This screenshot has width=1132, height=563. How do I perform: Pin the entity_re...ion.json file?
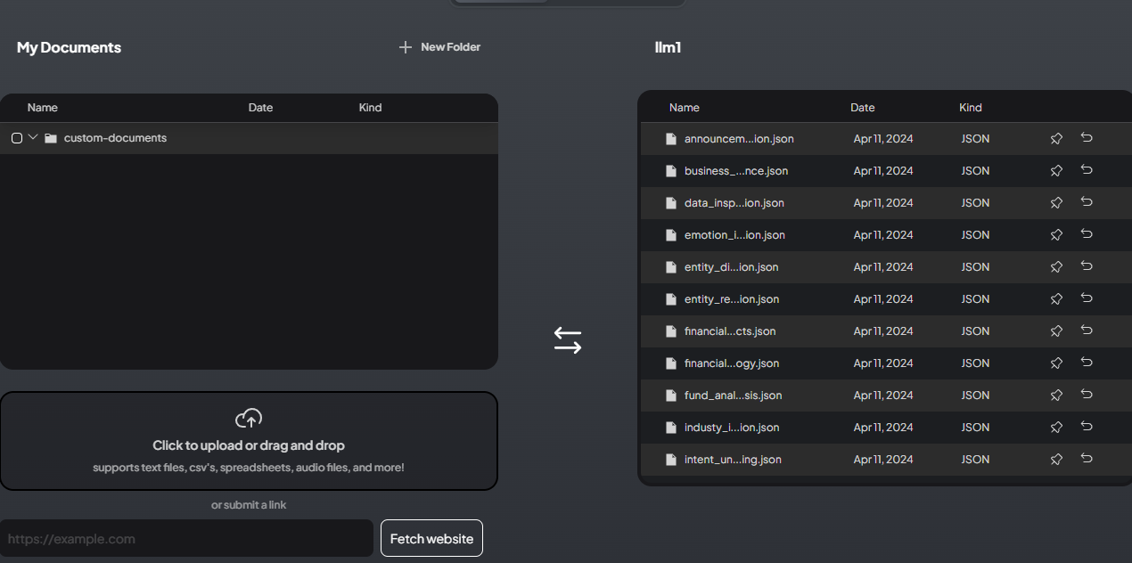1056,298
